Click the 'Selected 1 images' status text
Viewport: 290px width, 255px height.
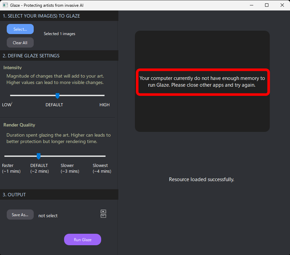60,34
